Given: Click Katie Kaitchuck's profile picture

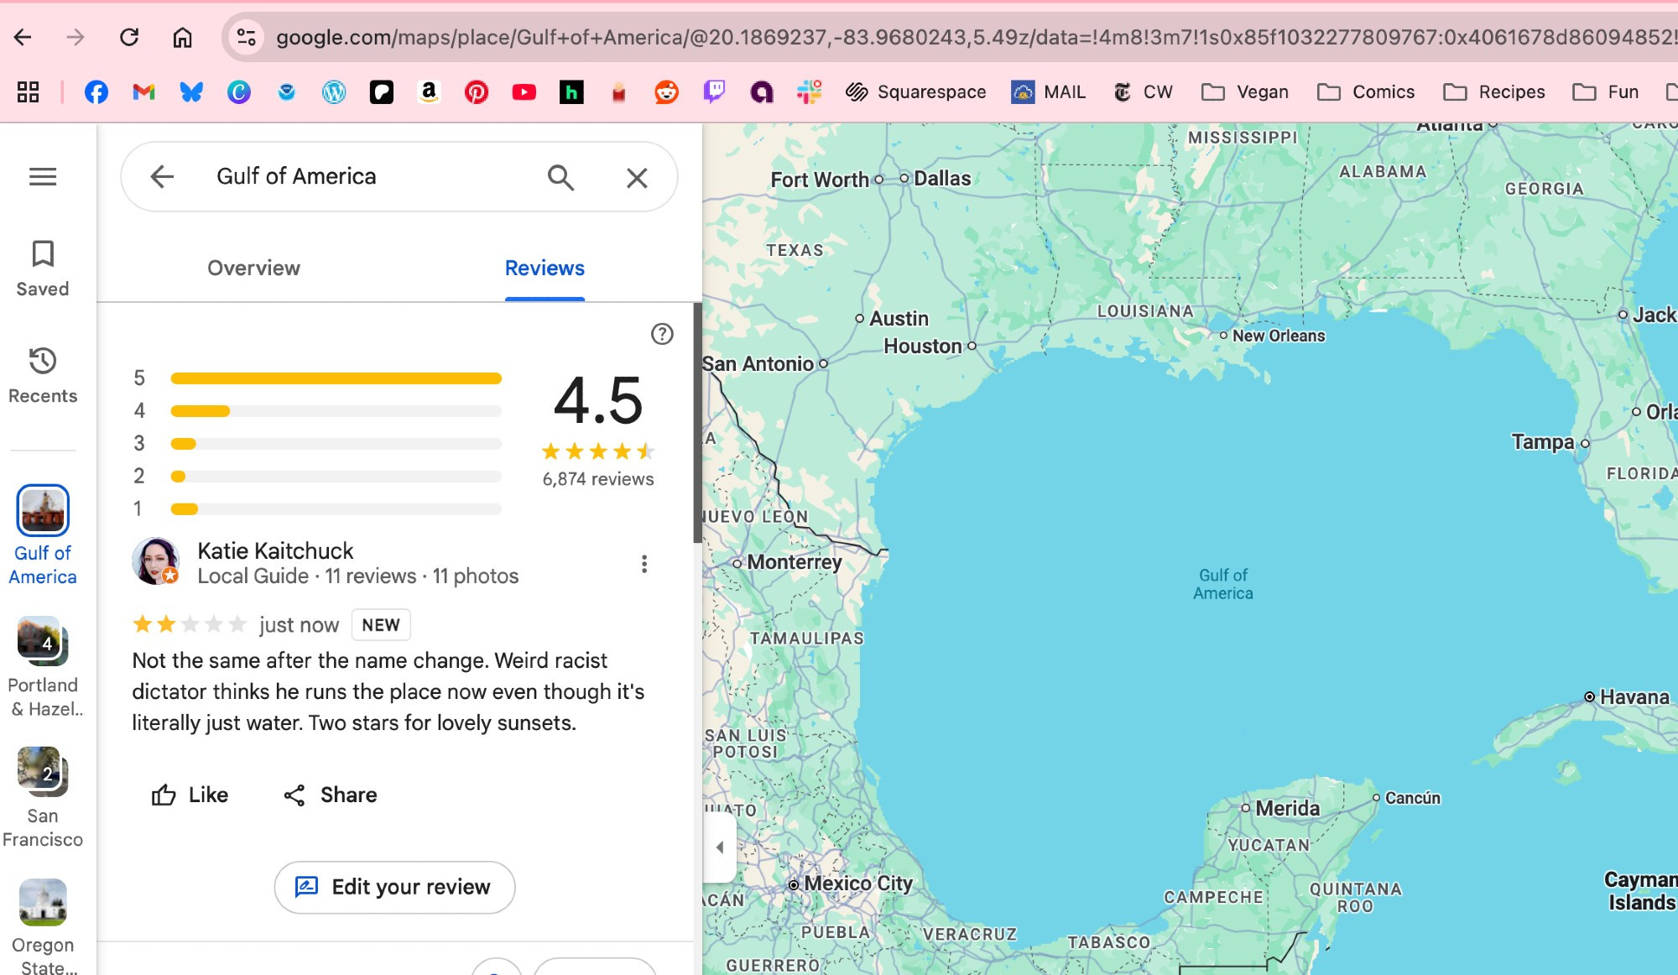Looking at the screenshot, I should pos(155,561).
